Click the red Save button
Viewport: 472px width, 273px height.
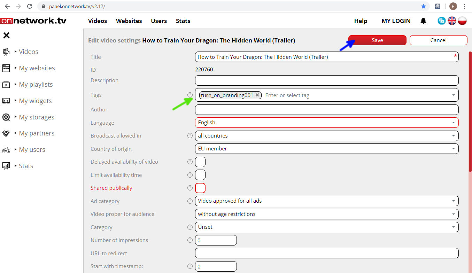pos(377,40)
